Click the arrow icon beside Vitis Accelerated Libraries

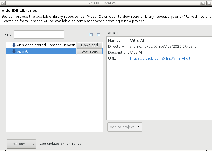[14, 45]
